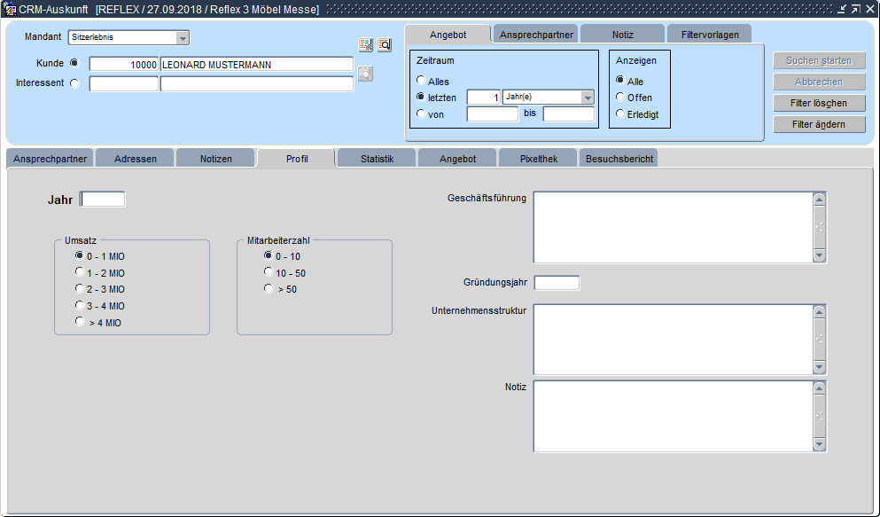880x517 pixels.
Task: Click the scroll-down arrow of the lower Notiz box
Action: pos(820,444)
